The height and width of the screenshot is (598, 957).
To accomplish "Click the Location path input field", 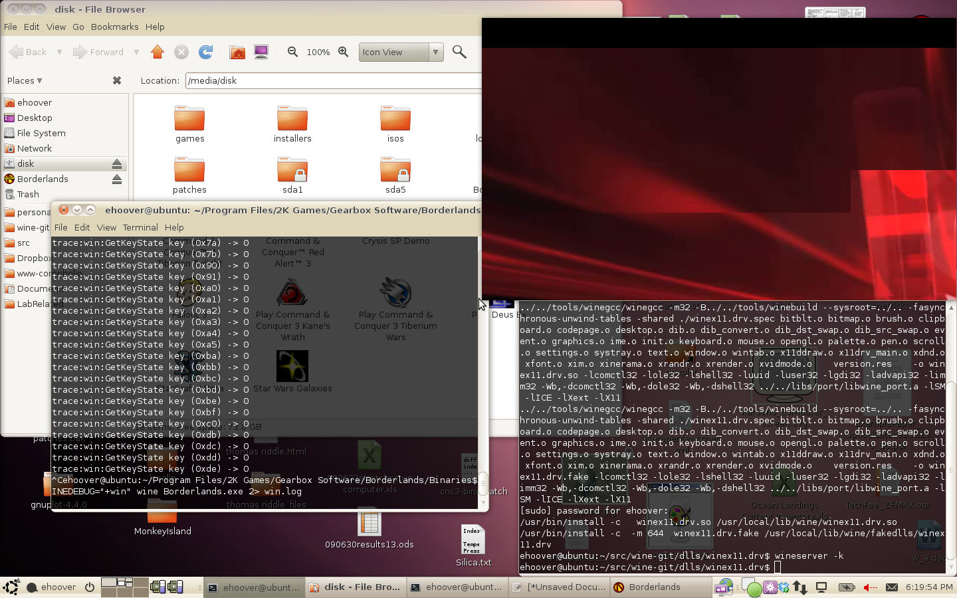I will pos(332,80).
